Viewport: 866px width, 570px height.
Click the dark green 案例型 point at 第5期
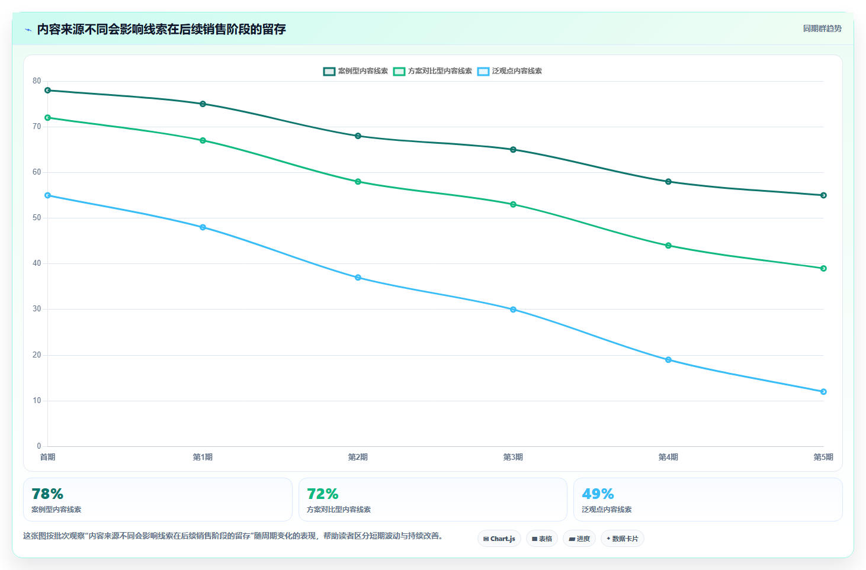click(823, 195)
